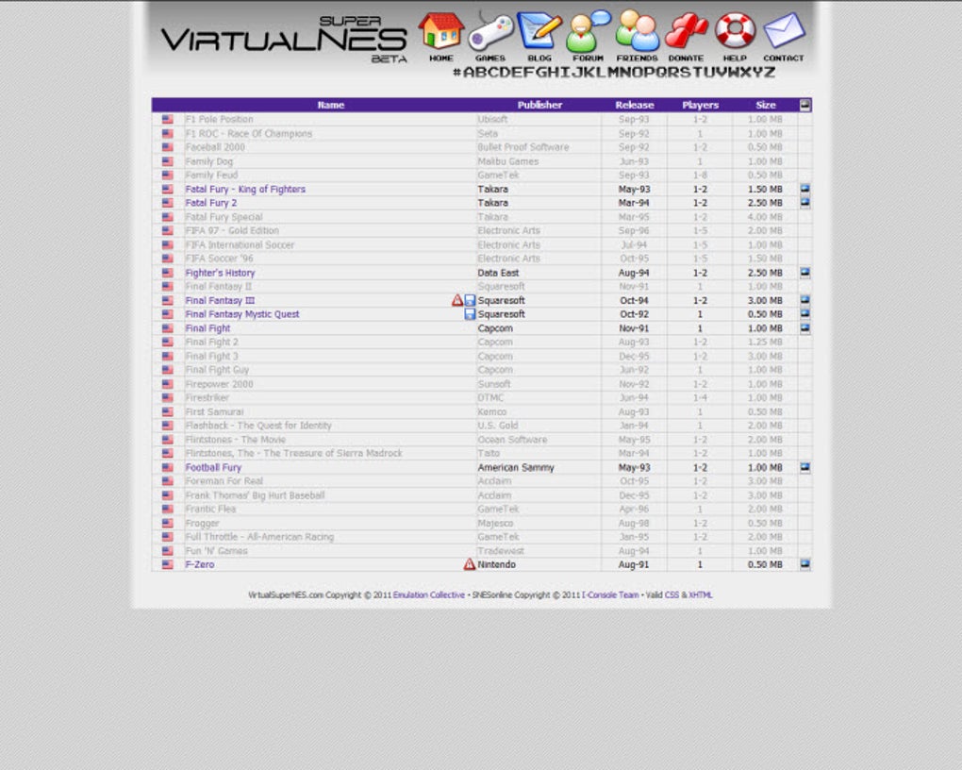This screenshot has height=770, width=962.
Task: View screenshot icon for Final Fantasy Mystic Quest
Action: [x=804, y=314]
